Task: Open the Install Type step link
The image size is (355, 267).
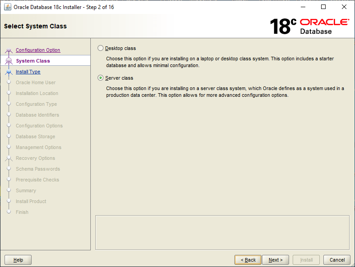Action: tap(28, 72)
